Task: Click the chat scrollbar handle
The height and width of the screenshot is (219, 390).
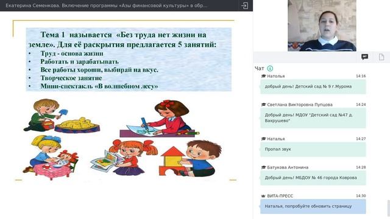Action: (x=389, y=208)
